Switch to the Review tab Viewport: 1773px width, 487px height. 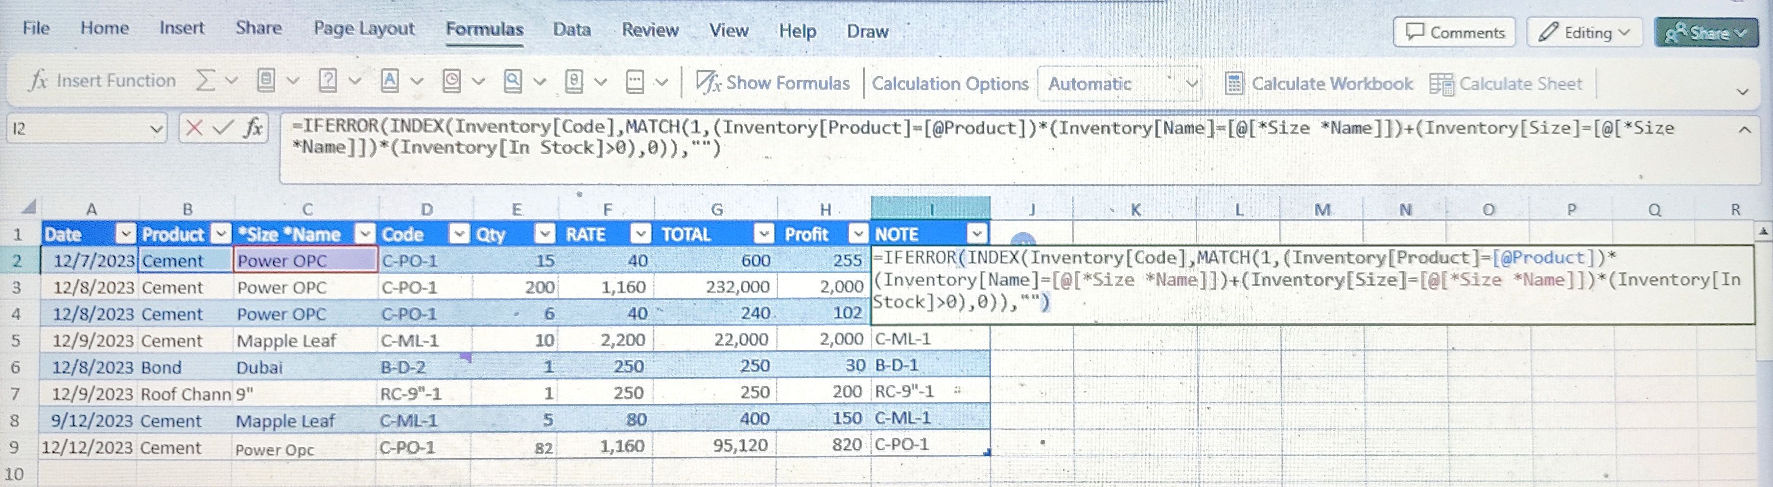650,30
